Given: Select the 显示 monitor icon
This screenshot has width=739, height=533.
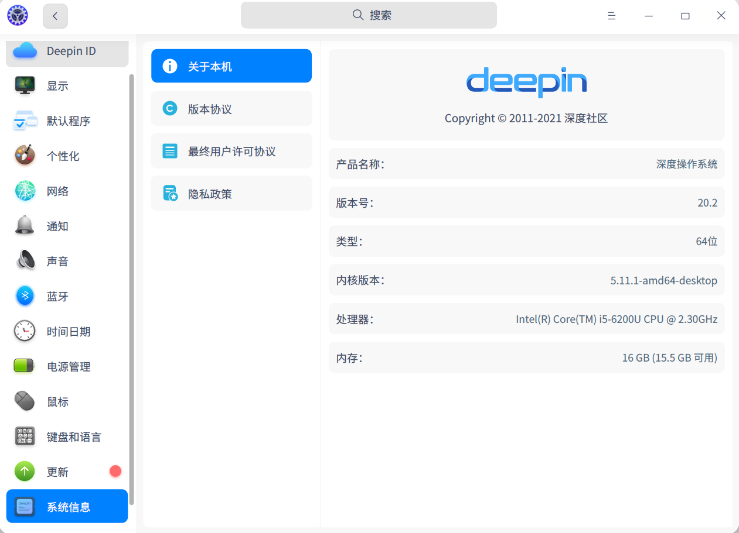Looking at the screenshot, I should (25, 85).
